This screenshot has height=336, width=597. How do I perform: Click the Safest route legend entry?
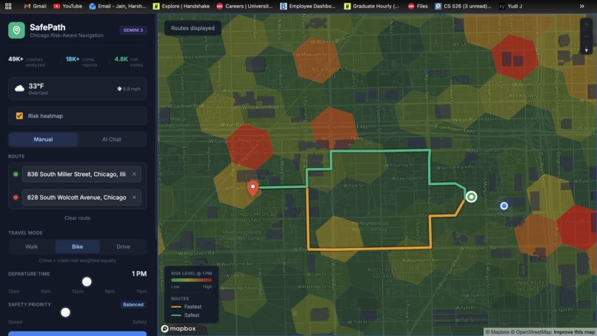tap(186, 315)
